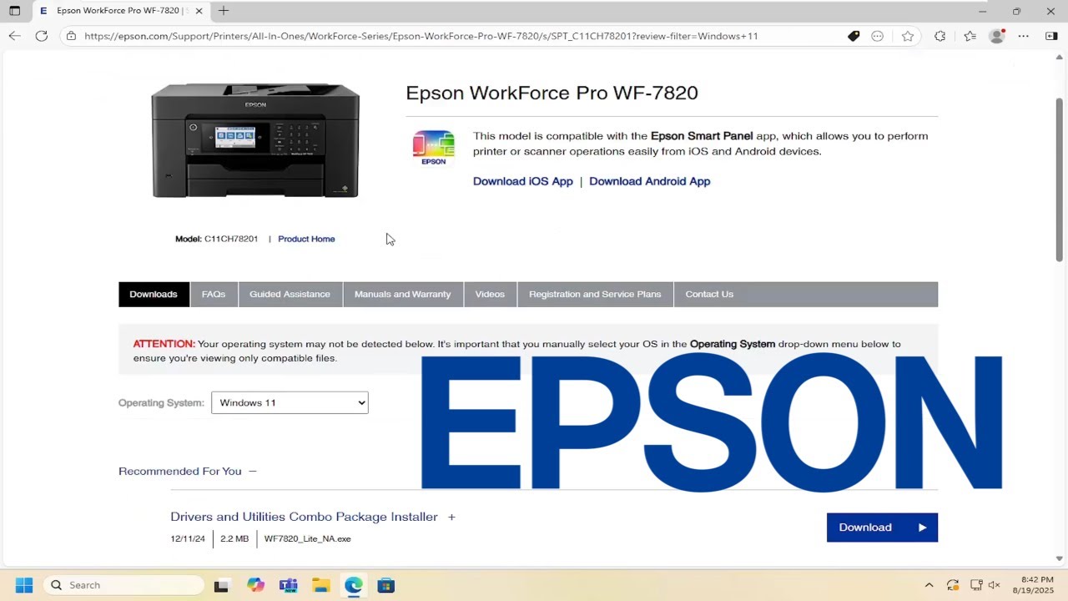Click the tray sync status icon
Viewport: 1068px width, 601px height.
click(953, 585)
